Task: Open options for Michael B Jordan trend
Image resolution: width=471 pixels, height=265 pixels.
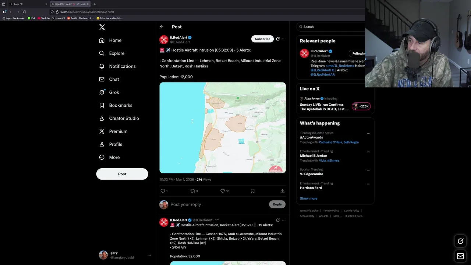Action: [368, 152]
